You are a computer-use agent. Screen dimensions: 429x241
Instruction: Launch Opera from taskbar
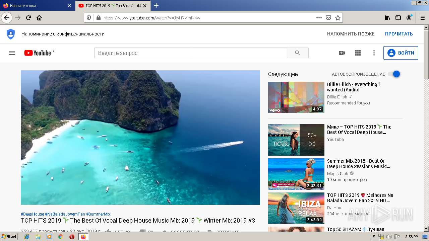pyautogui.click(x=72, y=237)
